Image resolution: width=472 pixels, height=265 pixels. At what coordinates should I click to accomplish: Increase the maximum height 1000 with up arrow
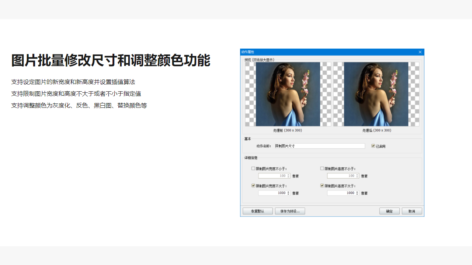[356, 191]
